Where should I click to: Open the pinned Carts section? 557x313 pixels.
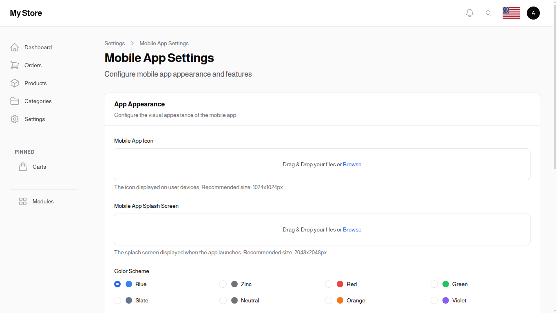[x=39, y=167]
